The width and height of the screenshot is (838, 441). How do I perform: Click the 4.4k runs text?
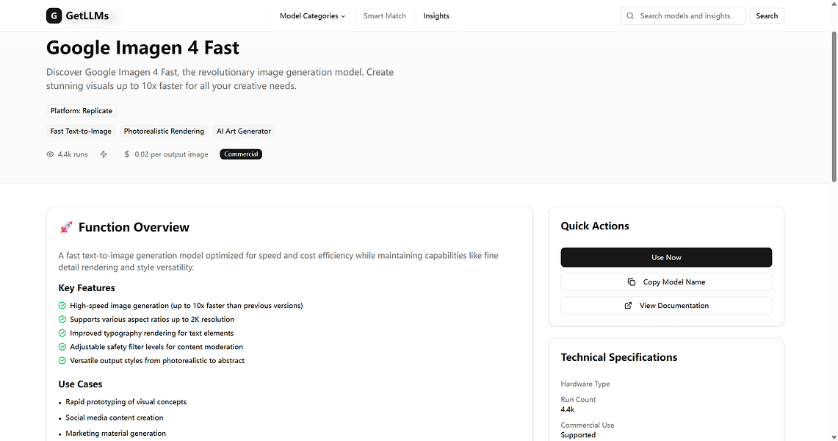(73, 154)
